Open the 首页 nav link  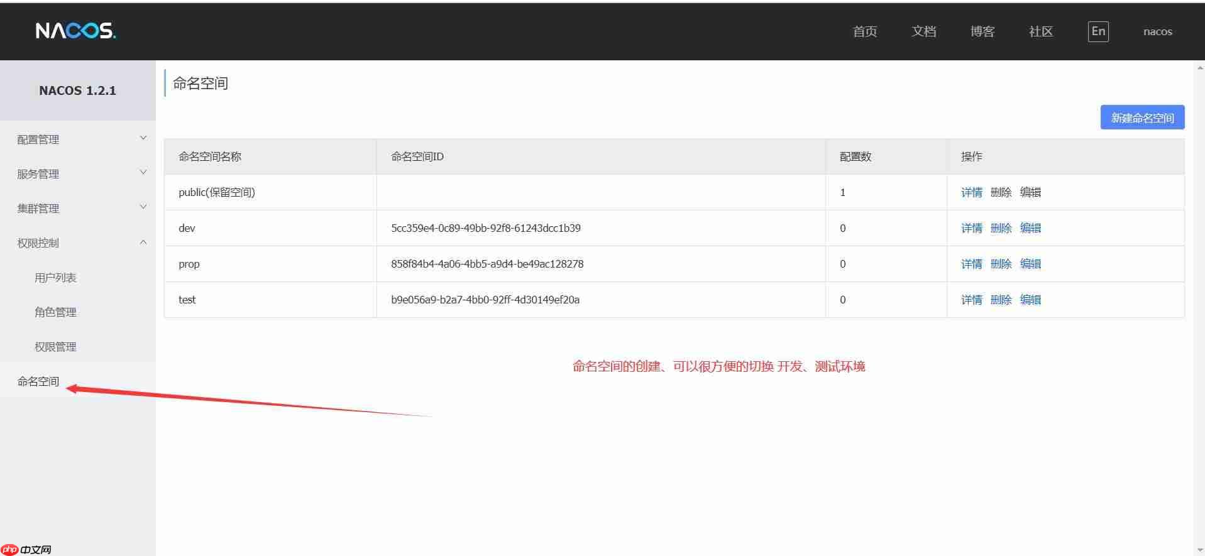[x=865, y=31]
